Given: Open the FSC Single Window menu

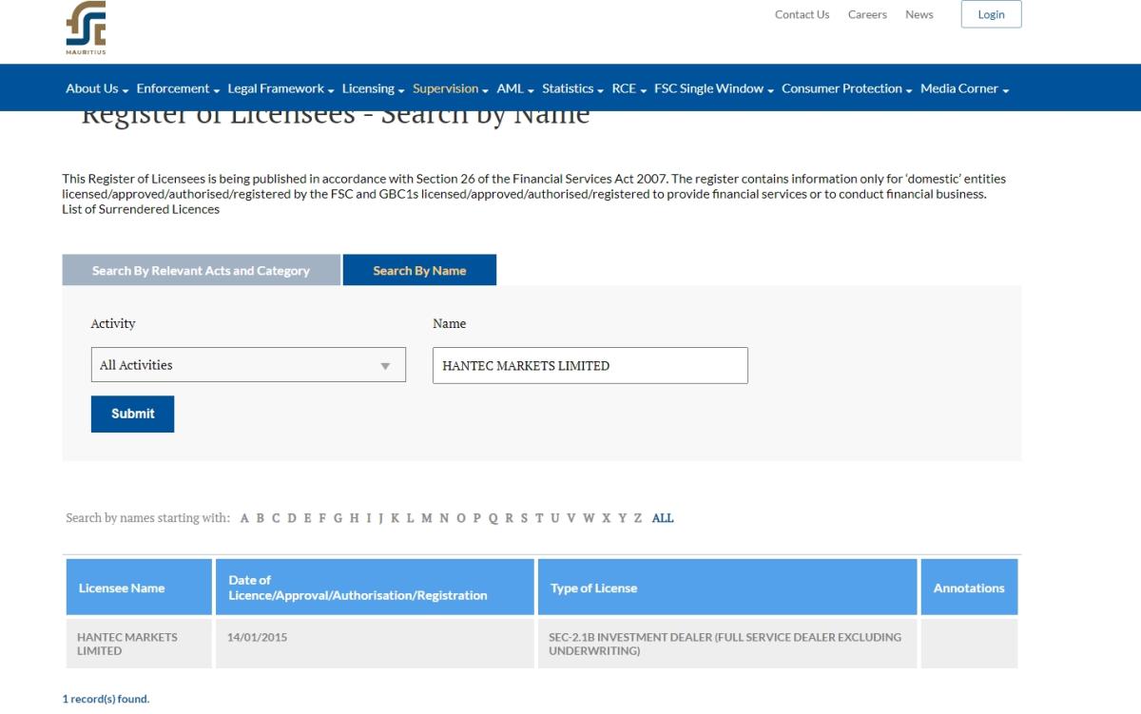Looking at the screenshot, I should tap(713, 88).
